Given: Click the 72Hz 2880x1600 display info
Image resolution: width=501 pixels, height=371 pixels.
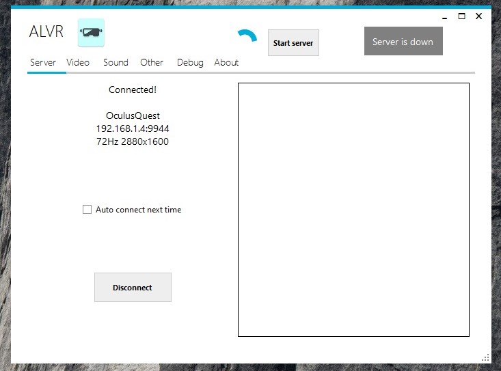Looking at the screenshot, I should (133, 141).
